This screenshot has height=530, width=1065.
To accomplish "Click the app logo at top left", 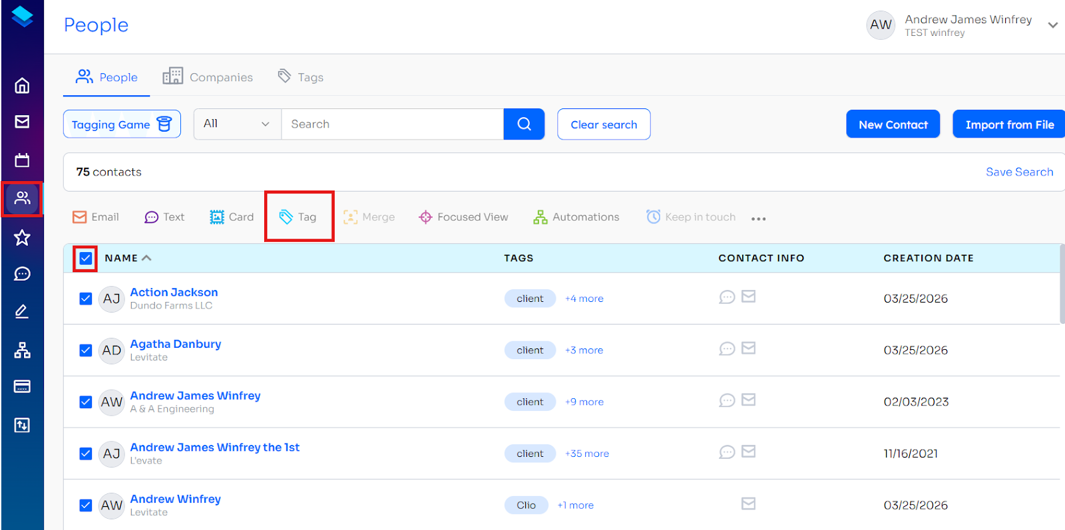I will pyautogui.click(x=22, y=17).
